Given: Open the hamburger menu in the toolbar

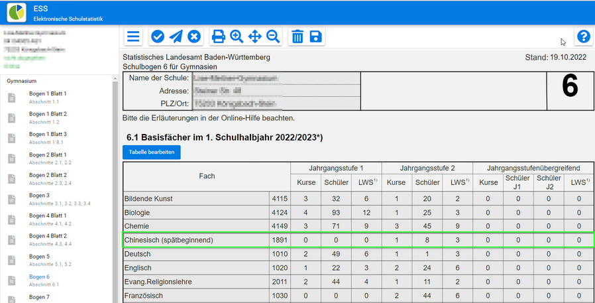Looking at the screenshot, I should point(133,36).
